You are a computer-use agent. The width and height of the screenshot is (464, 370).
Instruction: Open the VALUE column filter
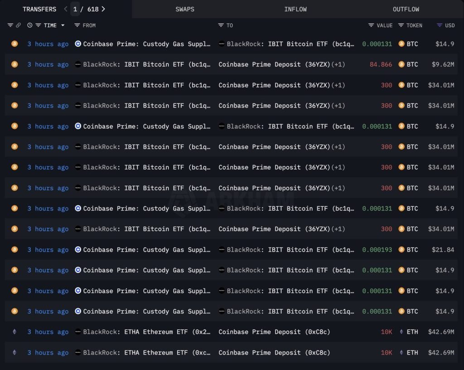coord(371,25)
